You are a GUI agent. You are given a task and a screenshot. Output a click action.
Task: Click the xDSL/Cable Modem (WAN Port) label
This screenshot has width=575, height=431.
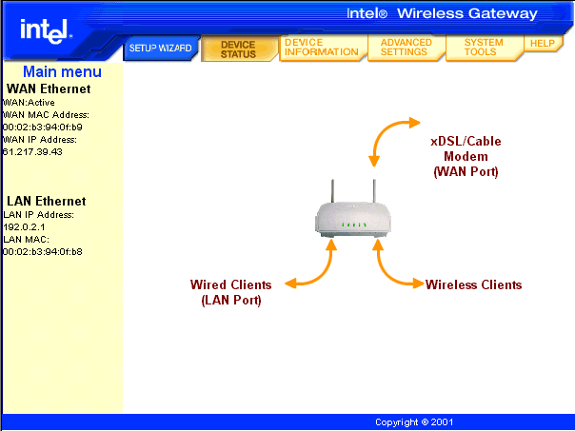pyautogui.click(x=466, y=156)
